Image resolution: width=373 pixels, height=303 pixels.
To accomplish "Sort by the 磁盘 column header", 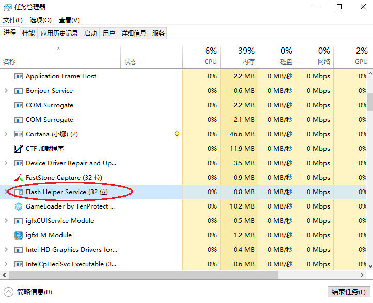I will click(x=277, y=57).
